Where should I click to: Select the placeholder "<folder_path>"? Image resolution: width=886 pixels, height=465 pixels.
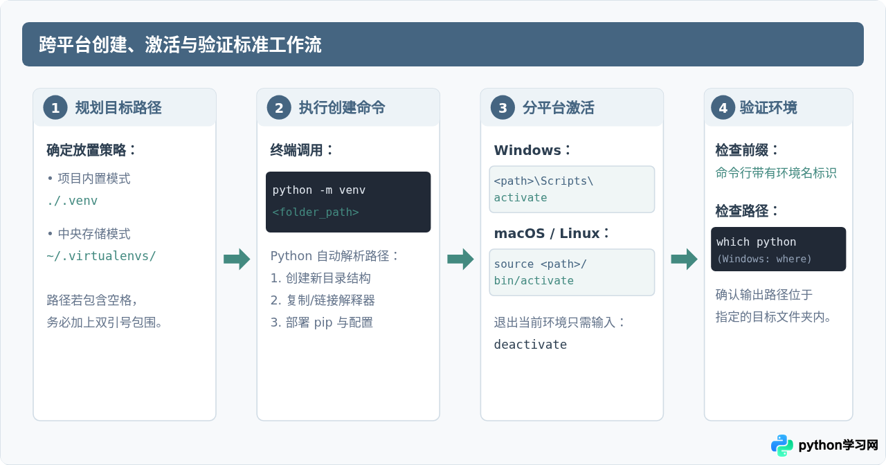pyautogui.click(x=316, y=212)
